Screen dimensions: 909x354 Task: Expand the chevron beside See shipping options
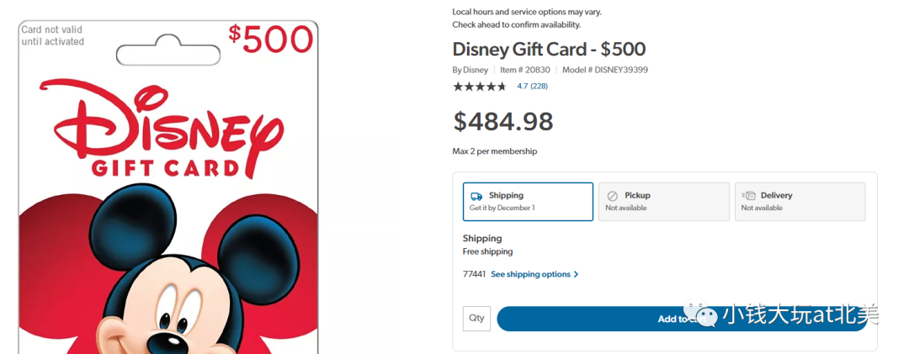tap(577, 274)
